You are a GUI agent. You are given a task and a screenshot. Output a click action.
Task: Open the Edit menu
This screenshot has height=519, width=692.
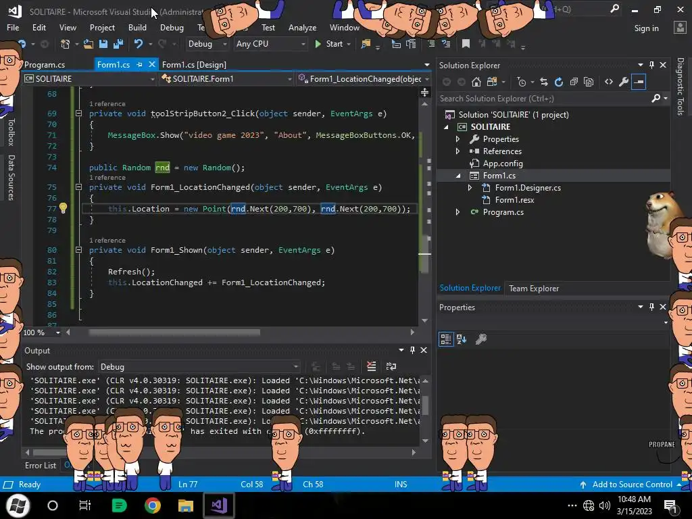click(39, 27)
